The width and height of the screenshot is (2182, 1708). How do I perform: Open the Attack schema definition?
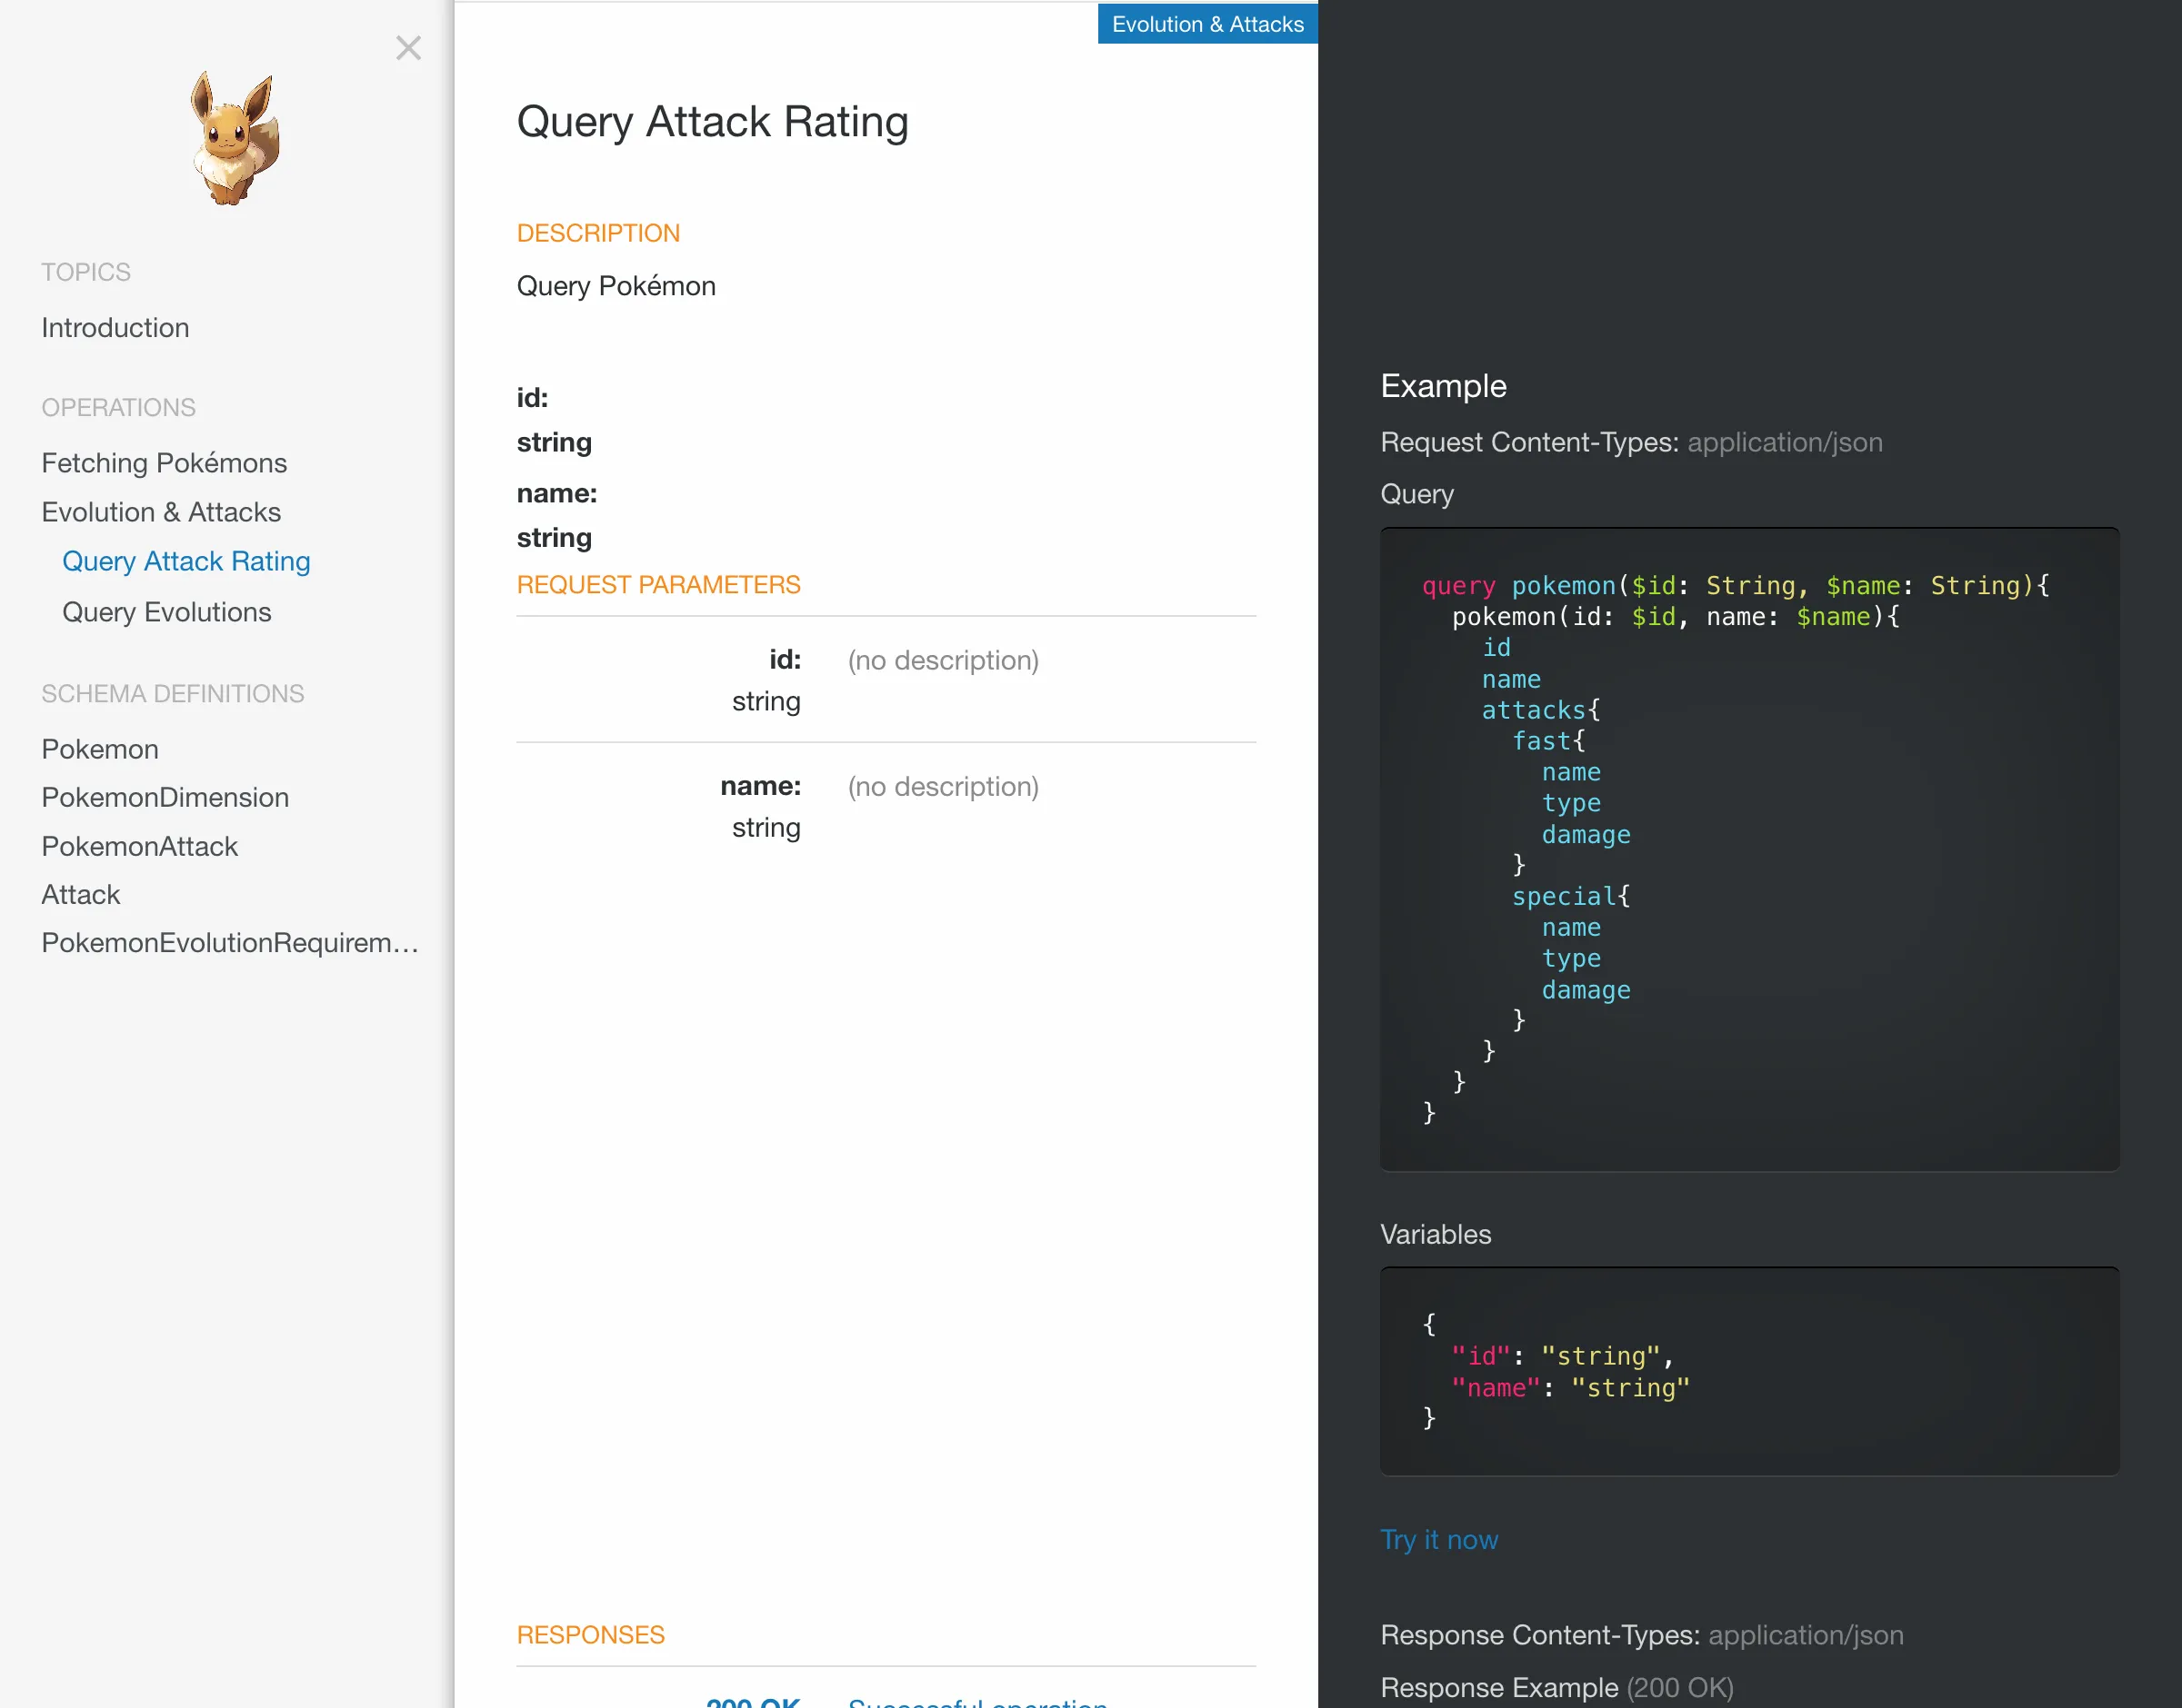point(80,894)
